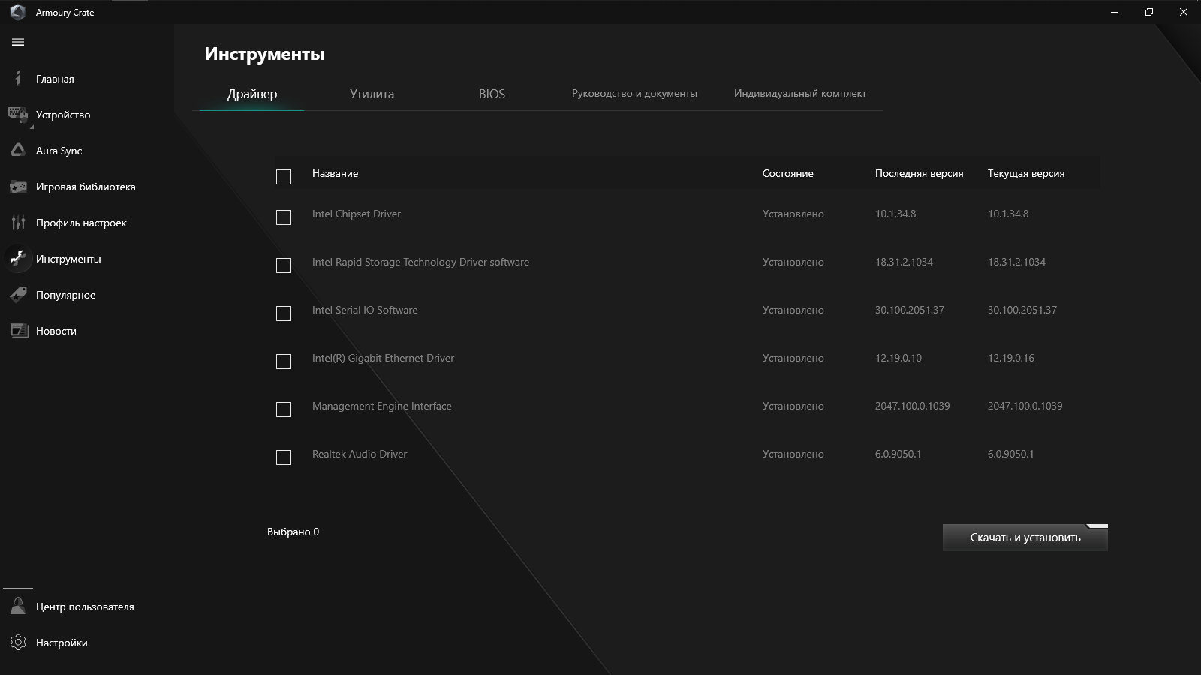This screenshot has width=1201, height=675.
Task: Open Новости label in sidebar
Action: [x=56, y=331]
